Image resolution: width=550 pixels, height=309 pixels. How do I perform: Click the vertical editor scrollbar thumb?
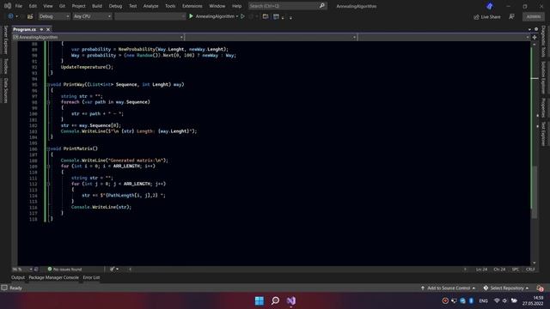click(535, 191)
